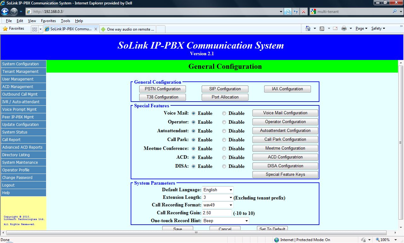The image size is (404, 243).
Task: Expand address bar URL history dropdown
Action: pyautogui.click(x=281, y=12)
